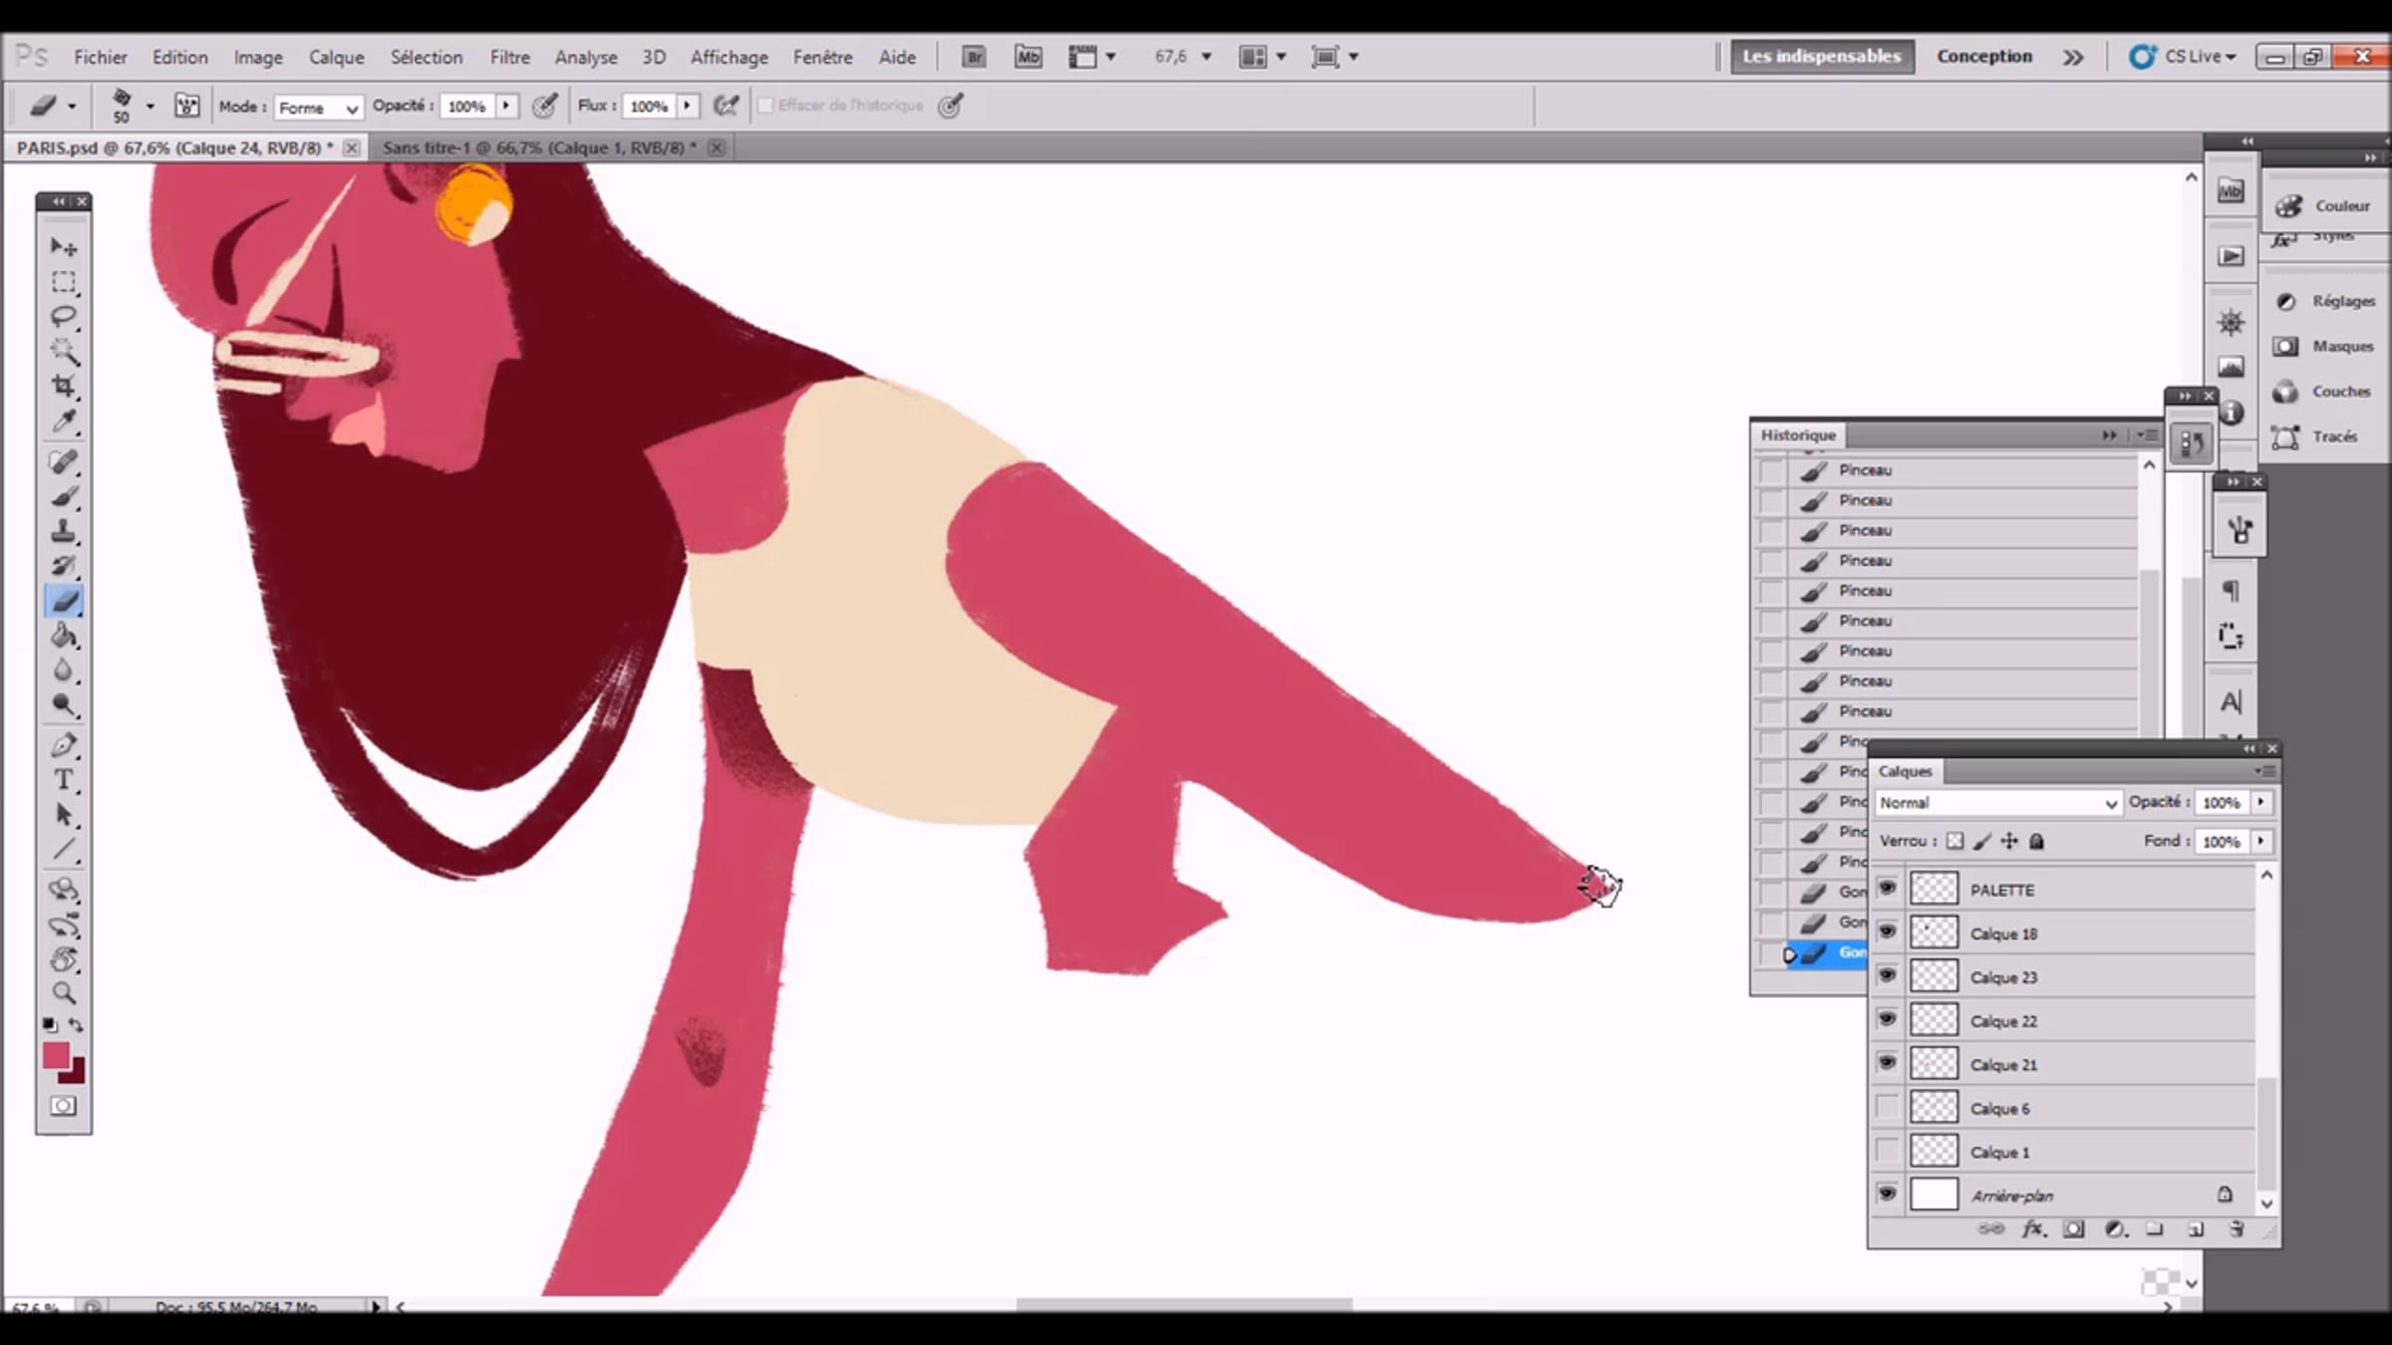Select the Crop tool

click(x=64, y=386)
